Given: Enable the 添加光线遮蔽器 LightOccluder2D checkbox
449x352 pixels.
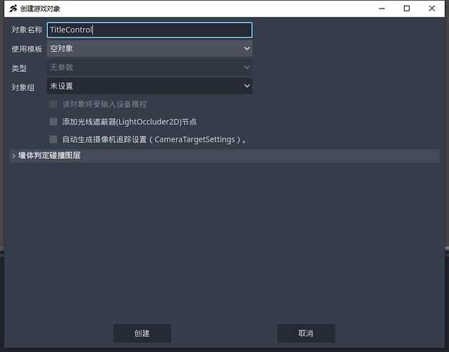Looking at the screenshot, I should coord(53,122).
